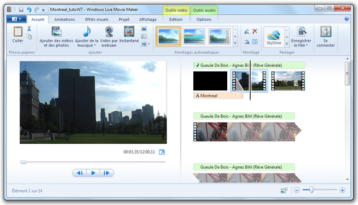Screen dimensions: 358x205
Task: Open full-screen preview next to timecode
Action: (162, 152)
